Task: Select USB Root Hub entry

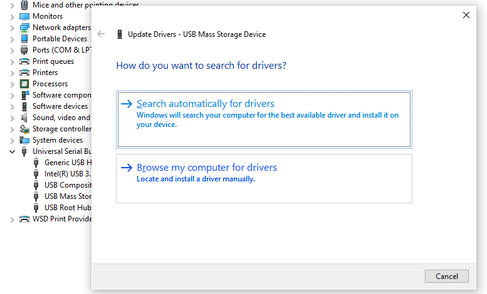Action: tap(68, 208)
